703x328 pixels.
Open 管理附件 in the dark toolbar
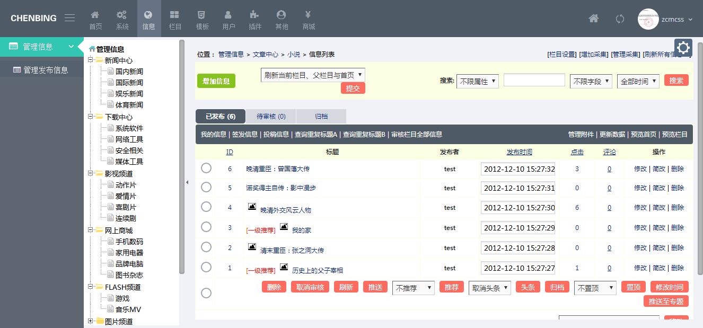[x=581, y=135]
